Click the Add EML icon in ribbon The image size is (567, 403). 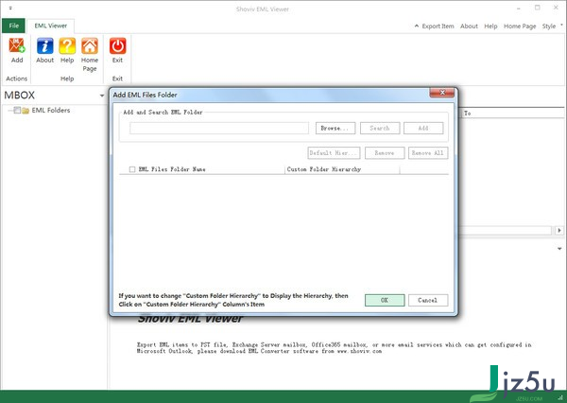pos(17,46)
